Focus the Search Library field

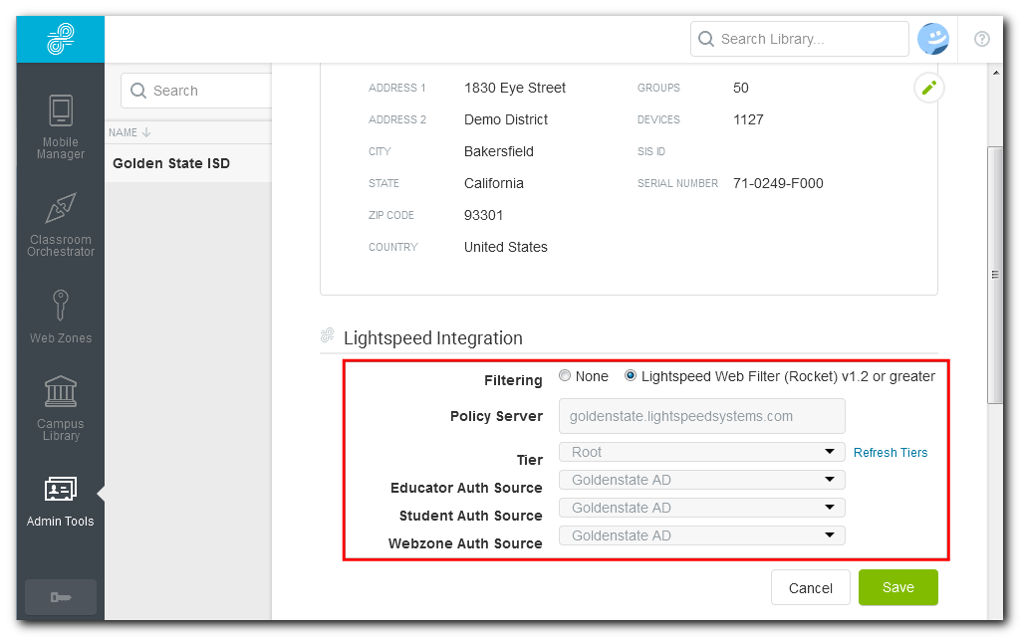coord(800,39)
